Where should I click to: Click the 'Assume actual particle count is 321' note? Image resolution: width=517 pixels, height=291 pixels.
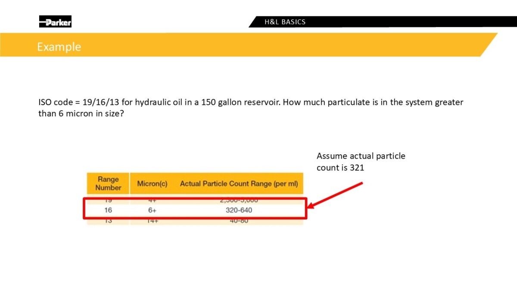coord(361,162)
